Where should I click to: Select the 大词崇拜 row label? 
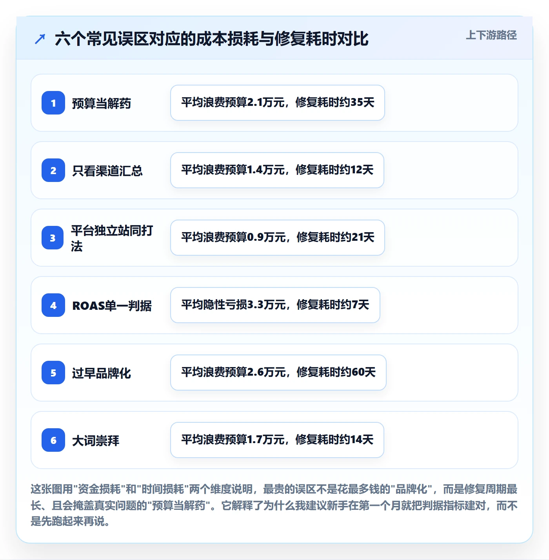click(96, 440)
